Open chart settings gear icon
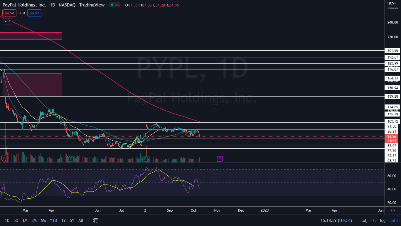The width and height of the screenshot is (401, 226). point(393,210)
